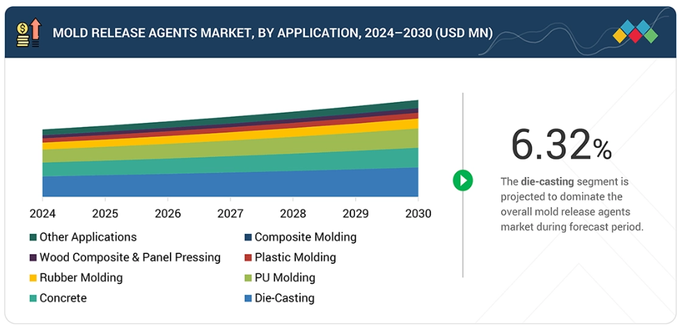Click the 2024 x-axis label

(x=42, y=213)
